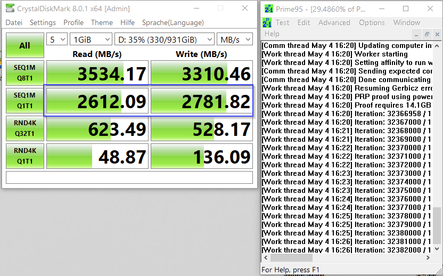Open the Datei menu in CrystalDiskMark
443x276 pixels.
tap(14, 22)
